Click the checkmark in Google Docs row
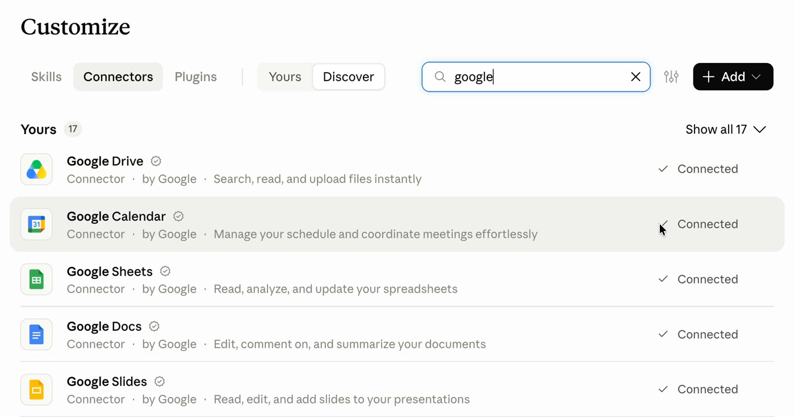Screen dimensions: 795x417 (663, 334)
